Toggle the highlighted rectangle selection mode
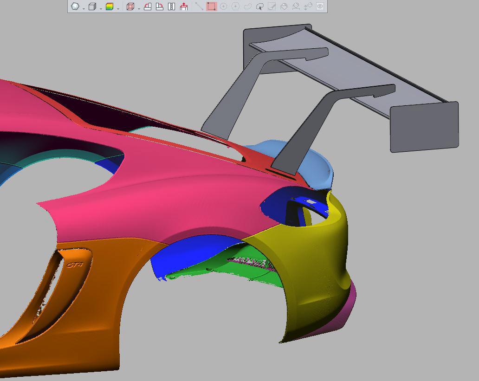479x381 pixels. tap(211, 6)
